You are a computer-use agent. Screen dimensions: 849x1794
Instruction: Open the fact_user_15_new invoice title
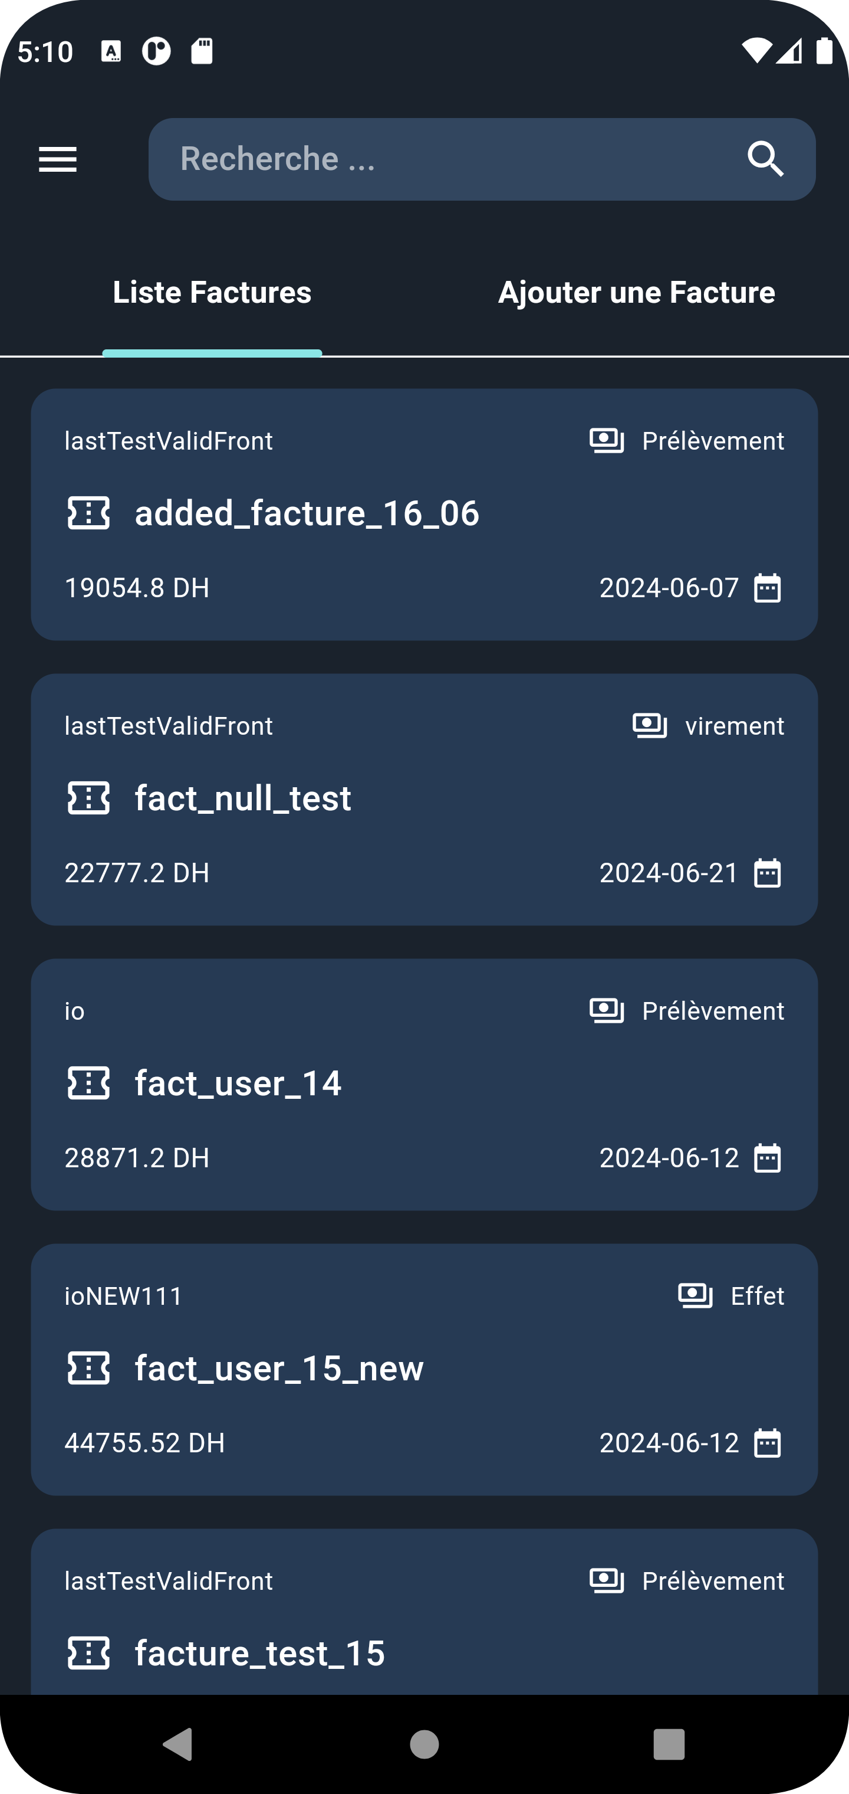[279, 1369]
